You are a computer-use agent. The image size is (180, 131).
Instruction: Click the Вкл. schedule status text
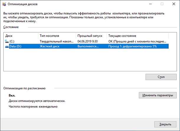click(12, 96)
